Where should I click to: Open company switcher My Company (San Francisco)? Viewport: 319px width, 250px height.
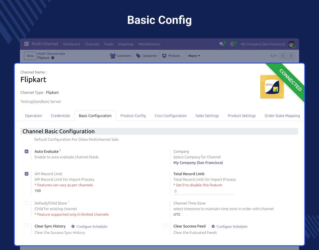coord(263,44)
